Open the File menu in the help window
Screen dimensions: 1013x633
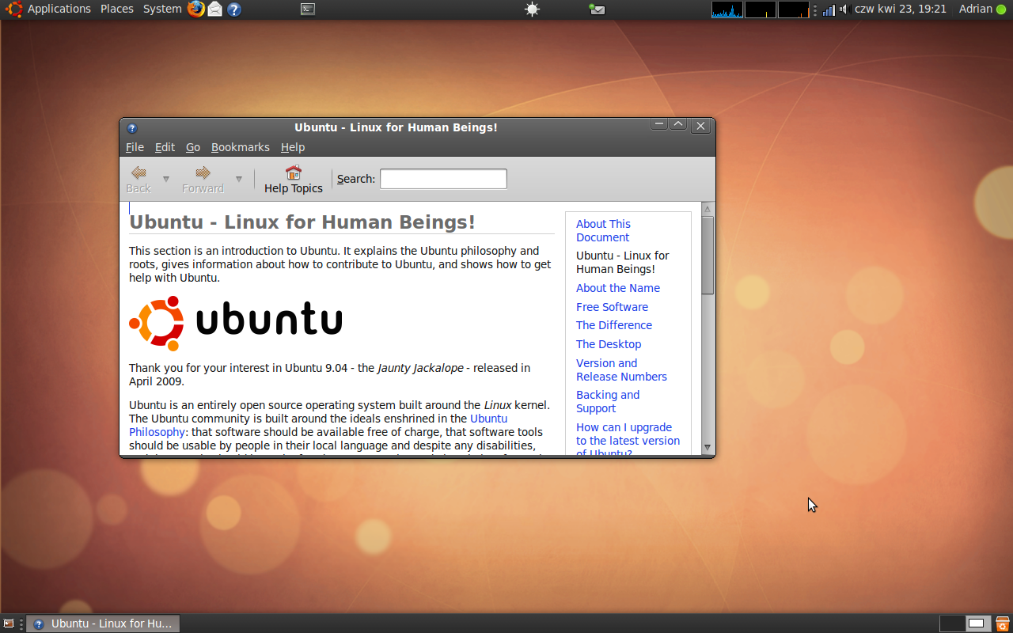(x=135, y=147)
